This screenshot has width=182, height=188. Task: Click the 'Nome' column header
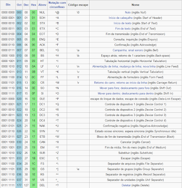136,5
